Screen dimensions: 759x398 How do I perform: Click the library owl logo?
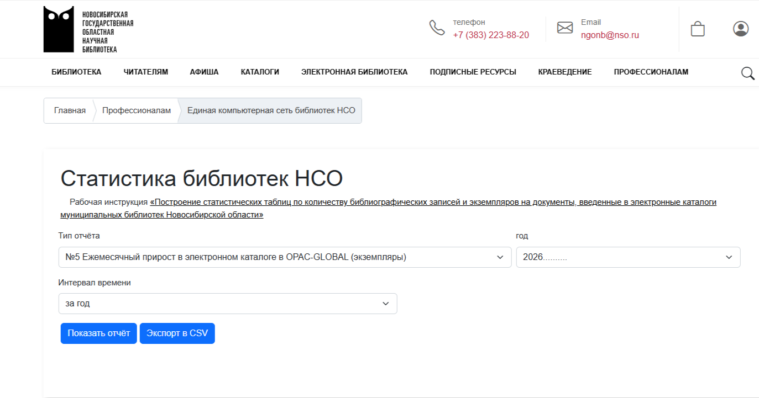(x=59, y=29)
